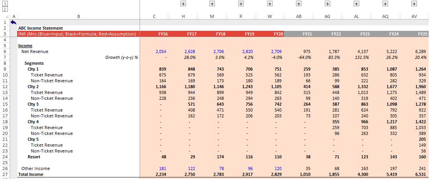Viewport: 429px width, 179px height.
Task: Select outline level 2 button
Action: click(x=5, y=9)
